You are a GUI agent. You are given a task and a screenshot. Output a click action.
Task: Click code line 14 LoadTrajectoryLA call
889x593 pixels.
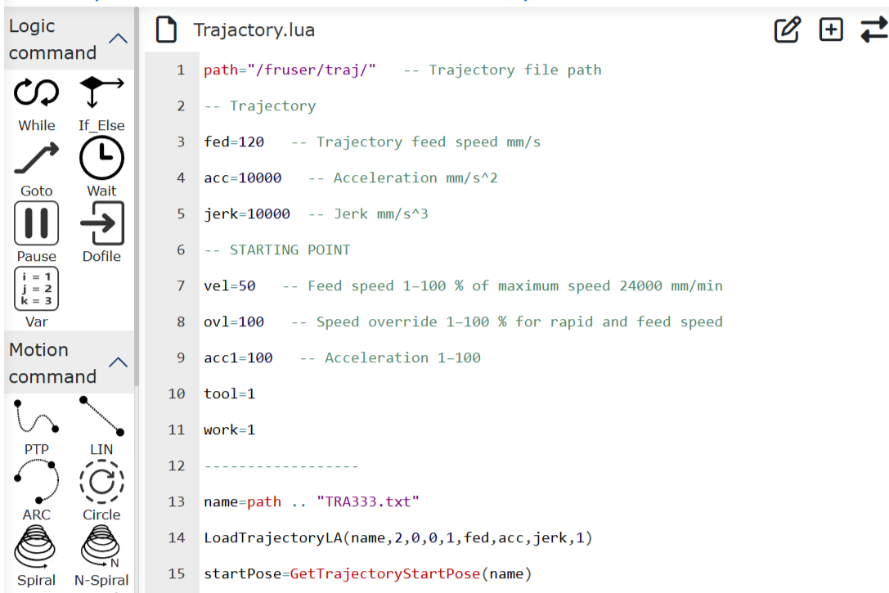[x=397, y=538]
